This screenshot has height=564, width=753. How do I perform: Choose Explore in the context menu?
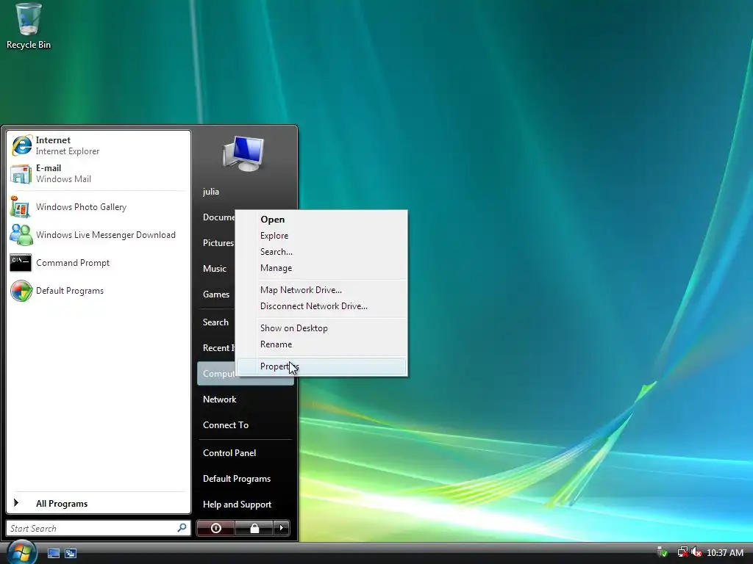click(x=321, y=236)
